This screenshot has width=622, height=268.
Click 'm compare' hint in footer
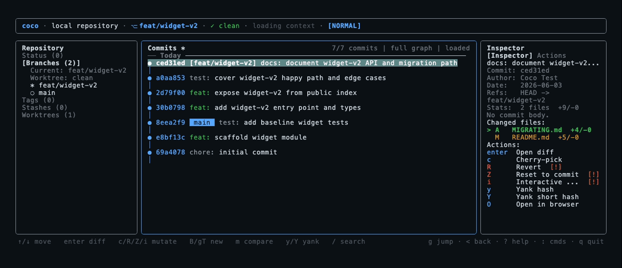tap(254, 242)
